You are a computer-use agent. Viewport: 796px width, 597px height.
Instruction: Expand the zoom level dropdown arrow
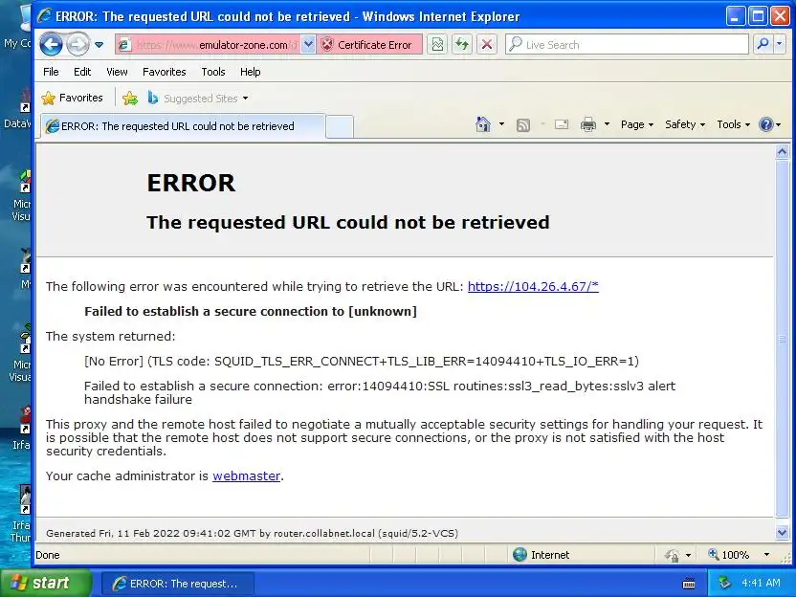pos(766,555)
